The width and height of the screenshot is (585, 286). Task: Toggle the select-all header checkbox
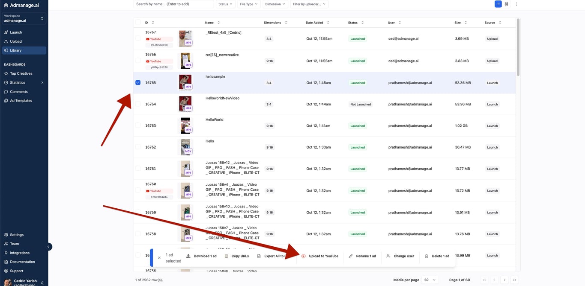[x=138, y=23]
